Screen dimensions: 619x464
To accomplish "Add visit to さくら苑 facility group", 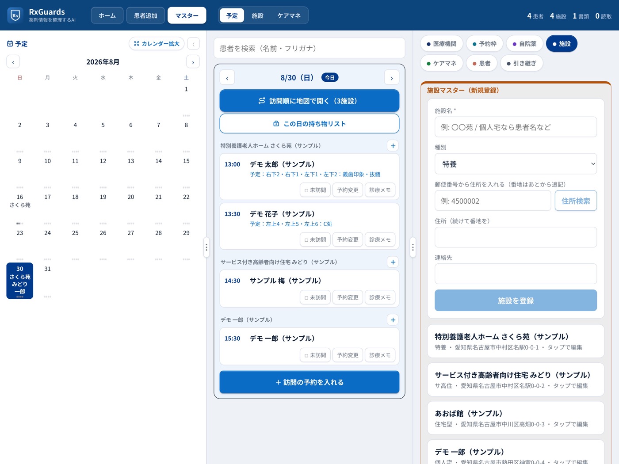I will point(393,146).
